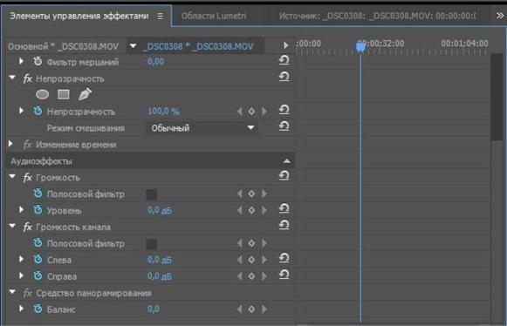Go to next Непрозрачность keyframe

click(264, 112)
